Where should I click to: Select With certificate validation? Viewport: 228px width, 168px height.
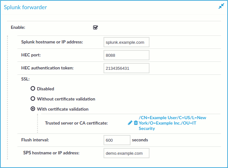33,109
